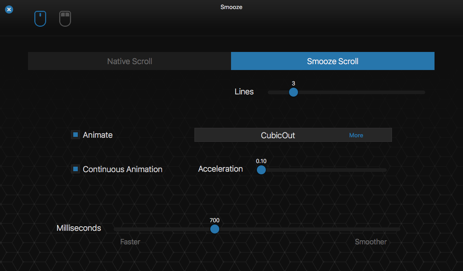Switch to Smooze Scroll tab
The height and width of the screenshot is (271, 463).
tap(333, 61)
